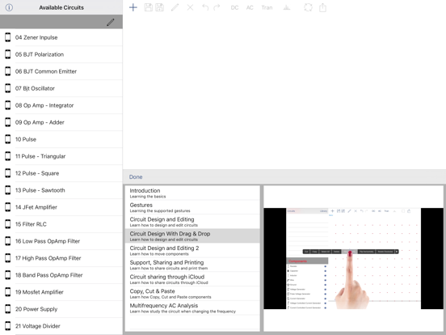
Task: Click the second save-as disk icon
Action: click(x=159, y=7)
